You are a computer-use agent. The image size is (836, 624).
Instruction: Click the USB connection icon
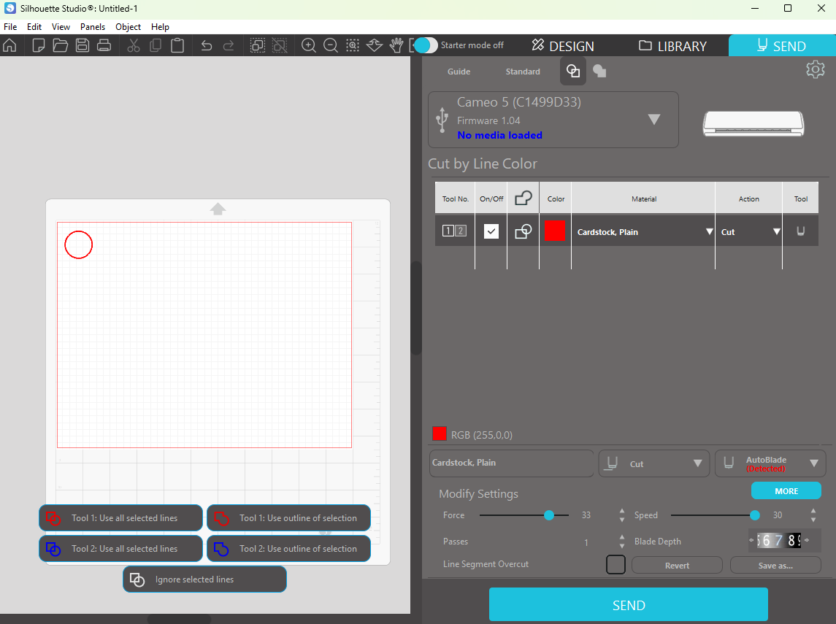(x=442, y=120)
